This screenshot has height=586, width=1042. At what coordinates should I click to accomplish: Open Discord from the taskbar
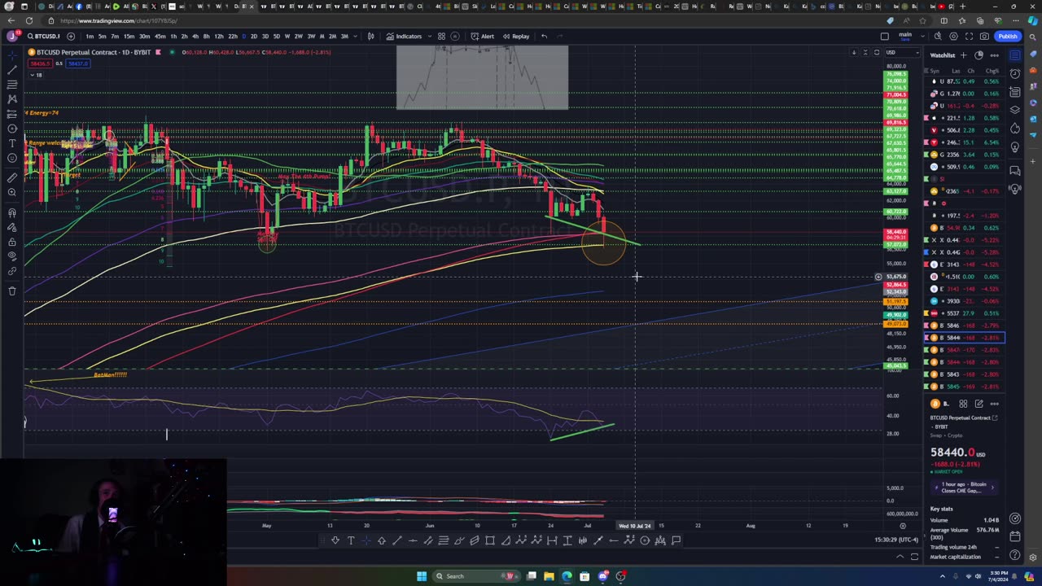602,576
